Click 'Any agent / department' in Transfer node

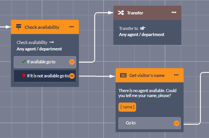(x=141, y=34)
